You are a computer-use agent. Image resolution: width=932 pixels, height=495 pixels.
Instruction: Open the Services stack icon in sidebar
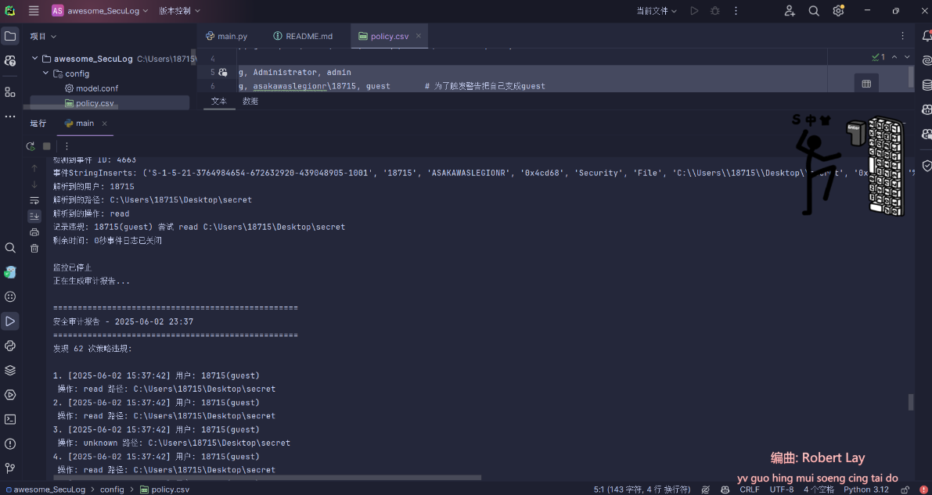coord(10,370)
